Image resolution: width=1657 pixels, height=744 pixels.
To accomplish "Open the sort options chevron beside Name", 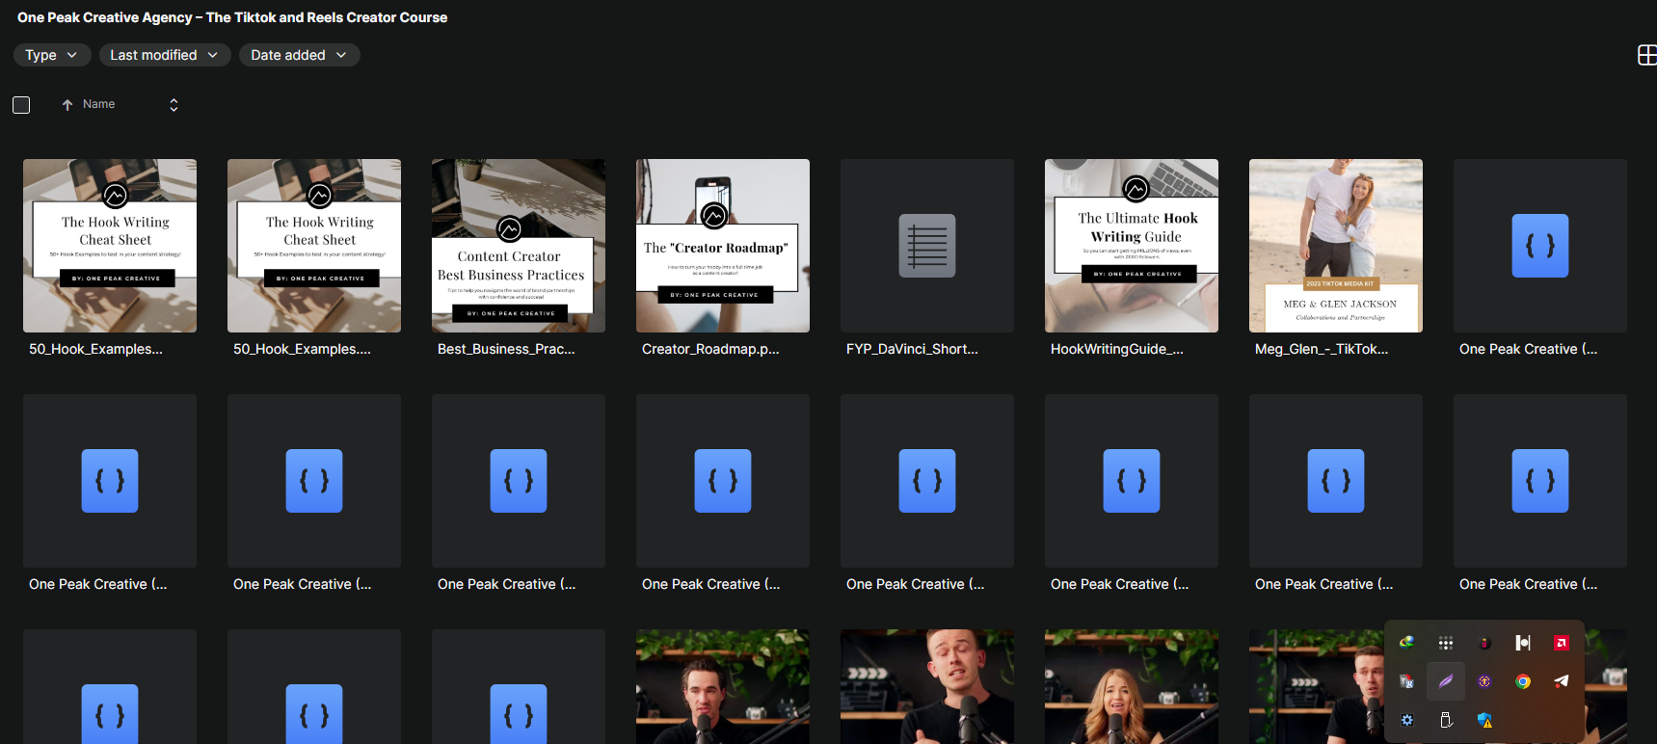I will pyautogui.click(x=174, y=105).
